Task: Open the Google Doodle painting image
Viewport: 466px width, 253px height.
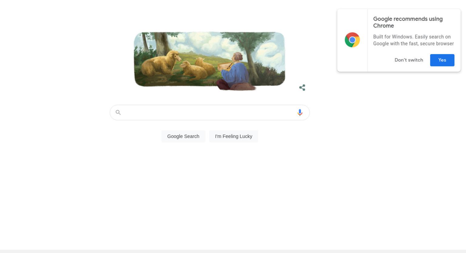Action: pos(210,61)
